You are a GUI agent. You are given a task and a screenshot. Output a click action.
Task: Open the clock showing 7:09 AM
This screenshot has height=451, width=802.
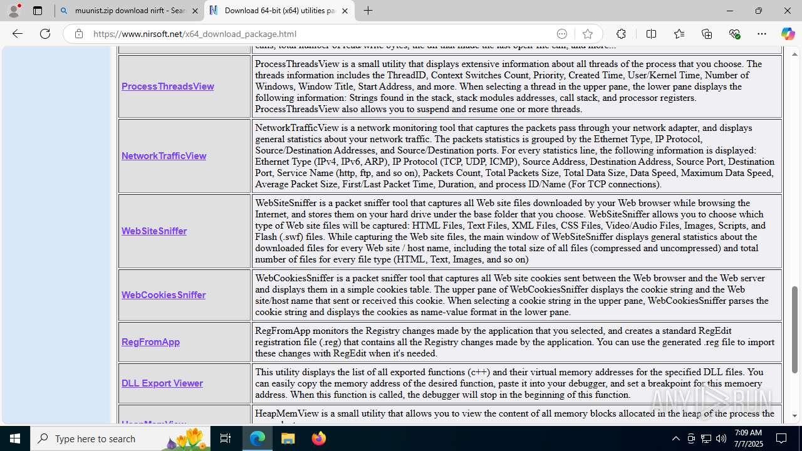(x=748, y=438)
